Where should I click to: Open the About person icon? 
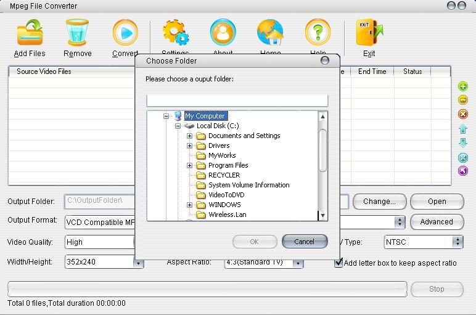[223, 33]
